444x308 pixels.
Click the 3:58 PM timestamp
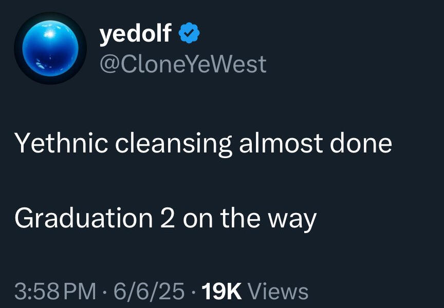coord(55,291)
